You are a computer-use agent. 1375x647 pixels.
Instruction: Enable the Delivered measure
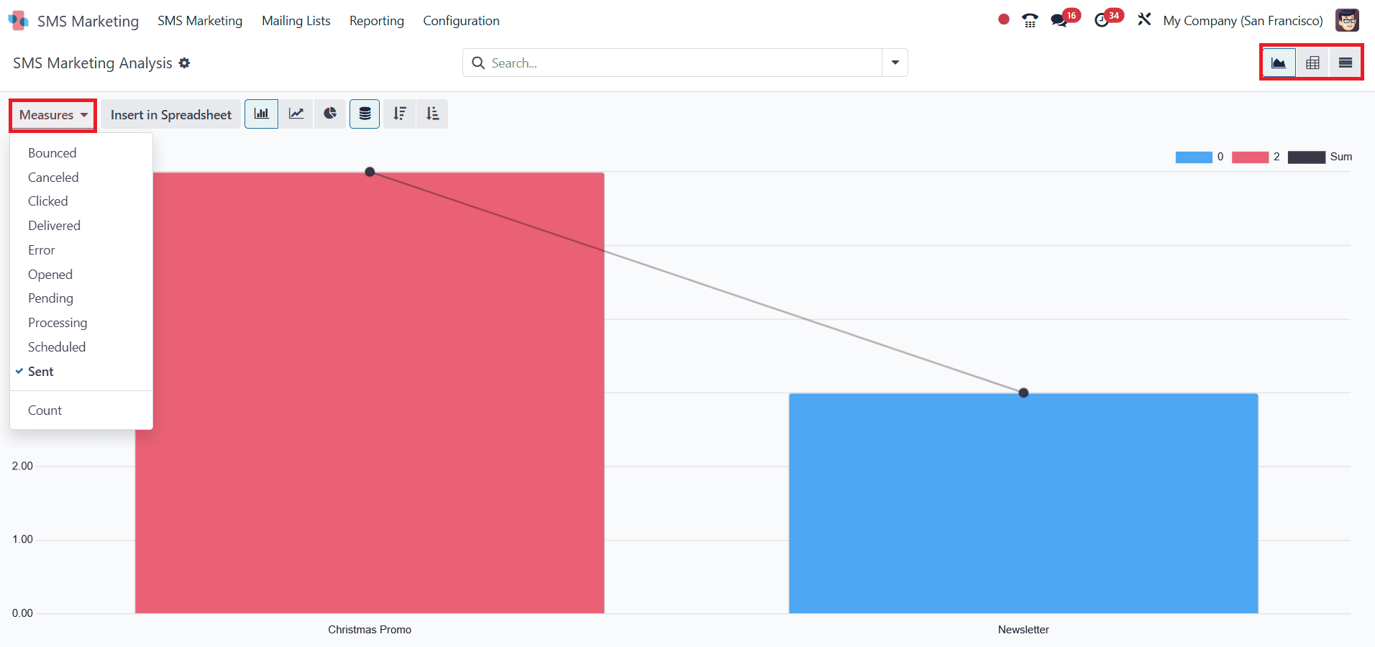point(81,226)
